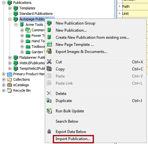Click the Duplicate icon in menu
The height and width of the screenshot is (144, 148).
point(49,100)
